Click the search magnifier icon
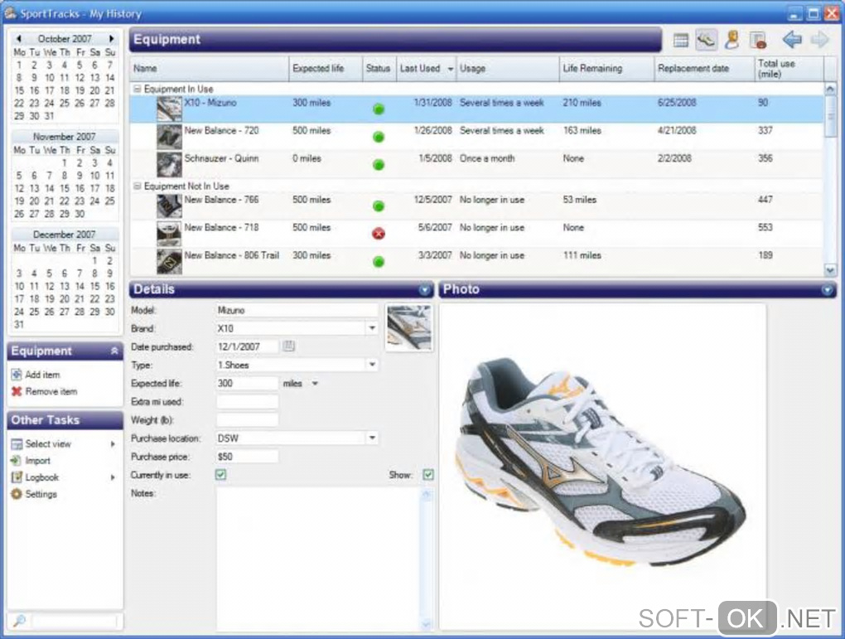 tap(19, 621)
